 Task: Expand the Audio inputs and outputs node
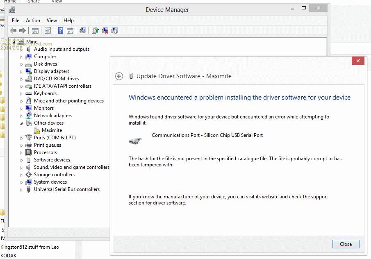coord(22,49)
